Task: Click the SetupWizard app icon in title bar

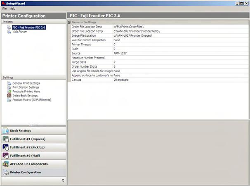Action: (3, 3)
